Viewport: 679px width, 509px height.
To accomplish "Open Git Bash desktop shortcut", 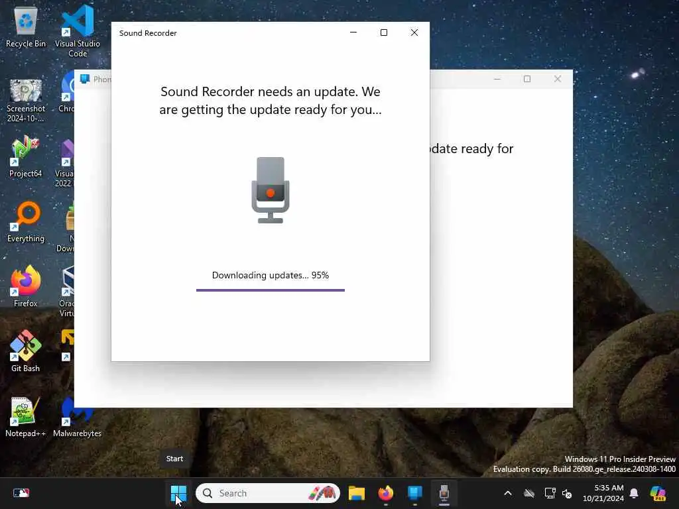I will point(26,351).
